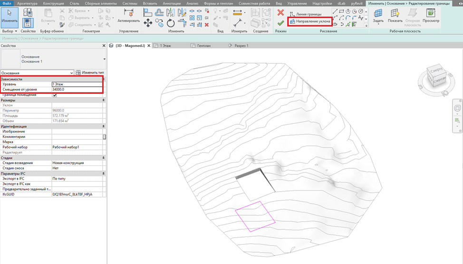Click the Смещение от уровня value 34000.0
Image resolution: width=463 pixels, height=264 pixels.
(x=77, y=90)
